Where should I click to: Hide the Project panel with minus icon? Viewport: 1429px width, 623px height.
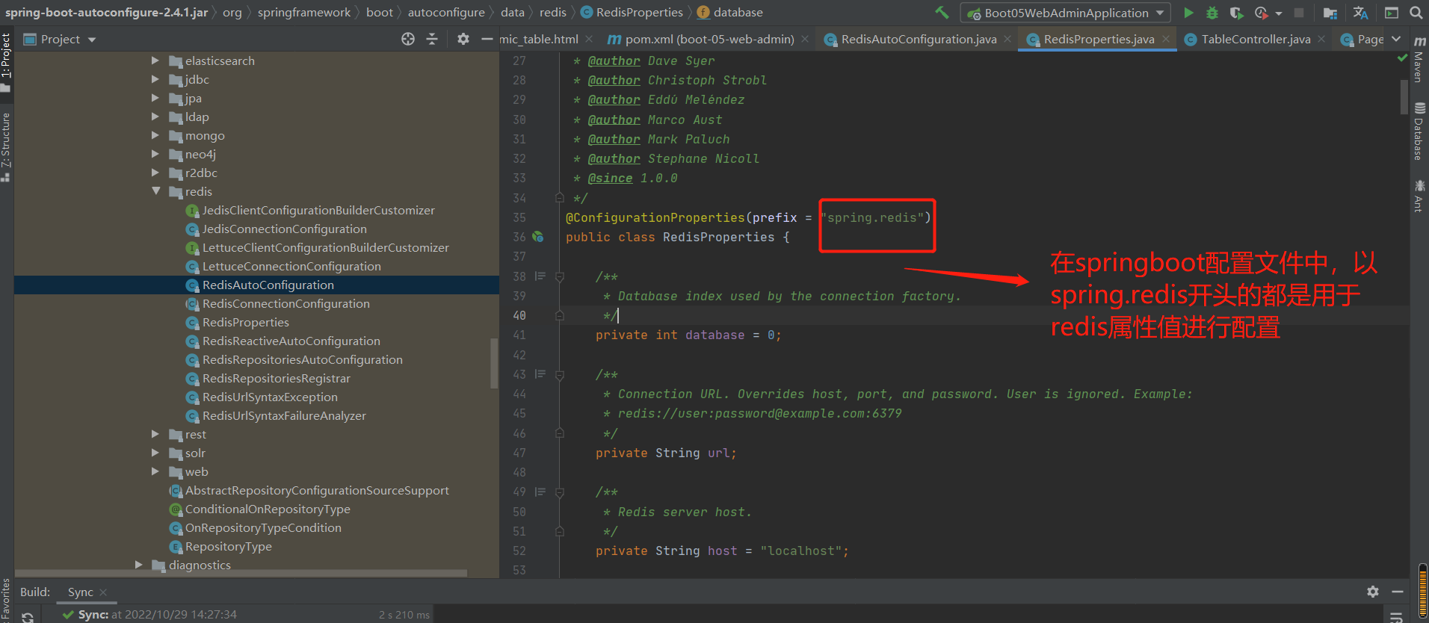[487, 39]
